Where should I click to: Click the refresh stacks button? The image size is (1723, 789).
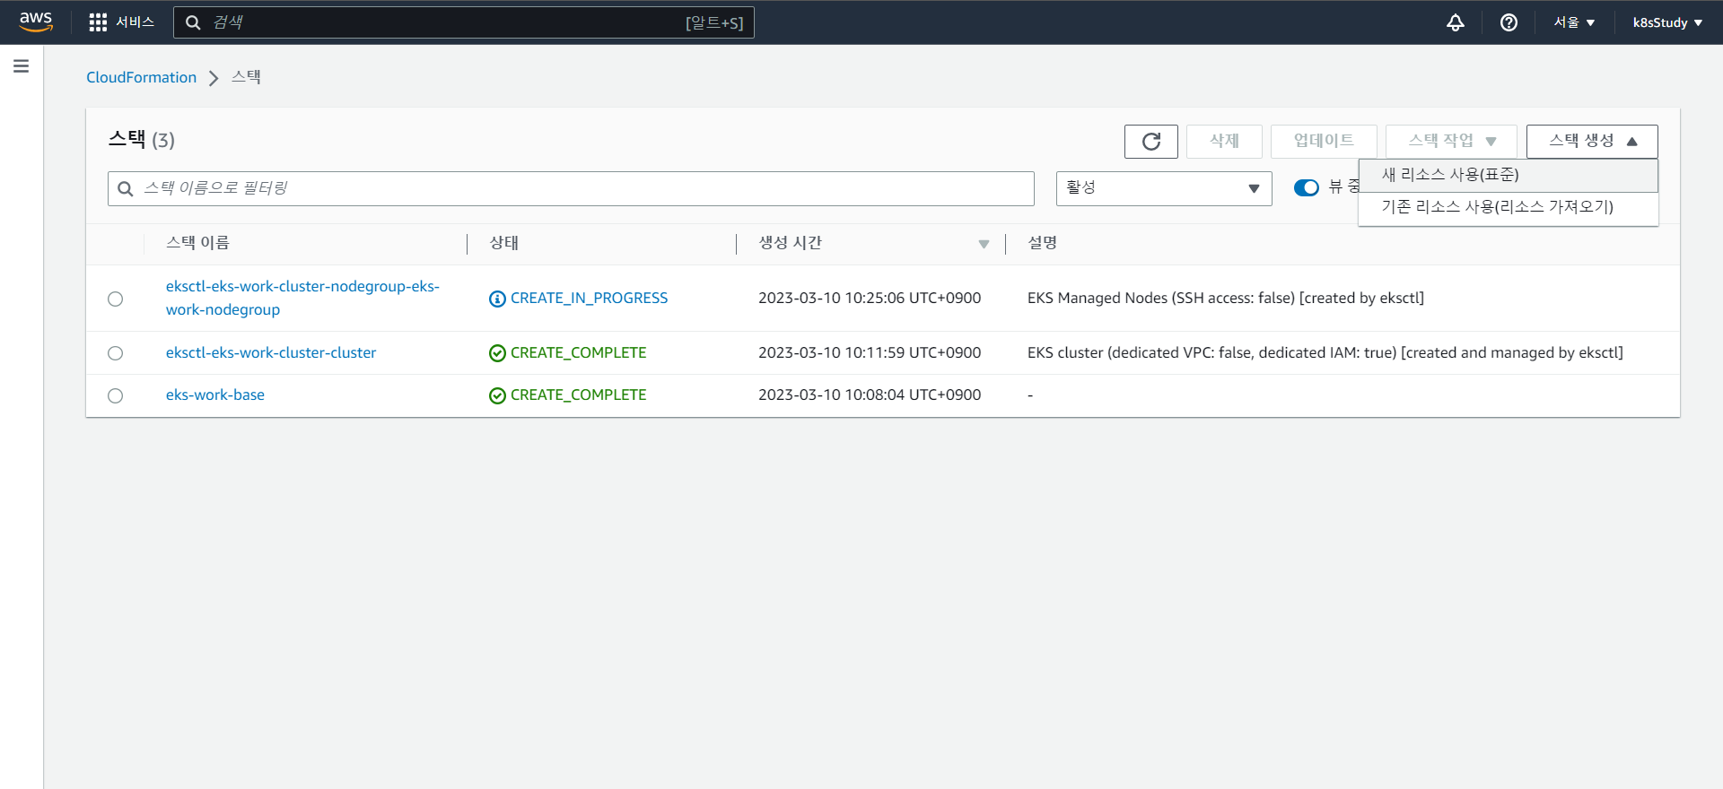point(1151,142)
